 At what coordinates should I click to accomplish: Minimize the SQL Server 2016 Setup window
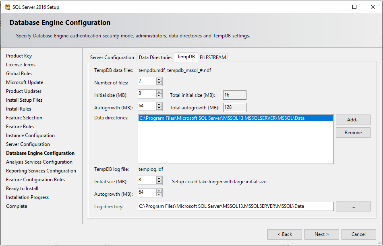pos(336,7)
